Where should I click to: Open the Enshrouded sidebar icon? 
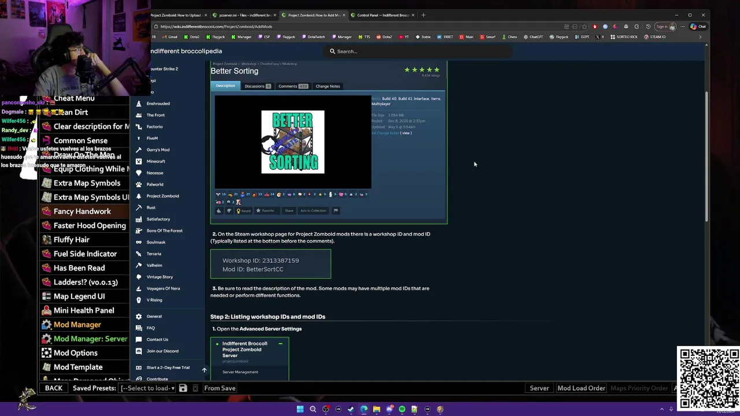[138, 103]
